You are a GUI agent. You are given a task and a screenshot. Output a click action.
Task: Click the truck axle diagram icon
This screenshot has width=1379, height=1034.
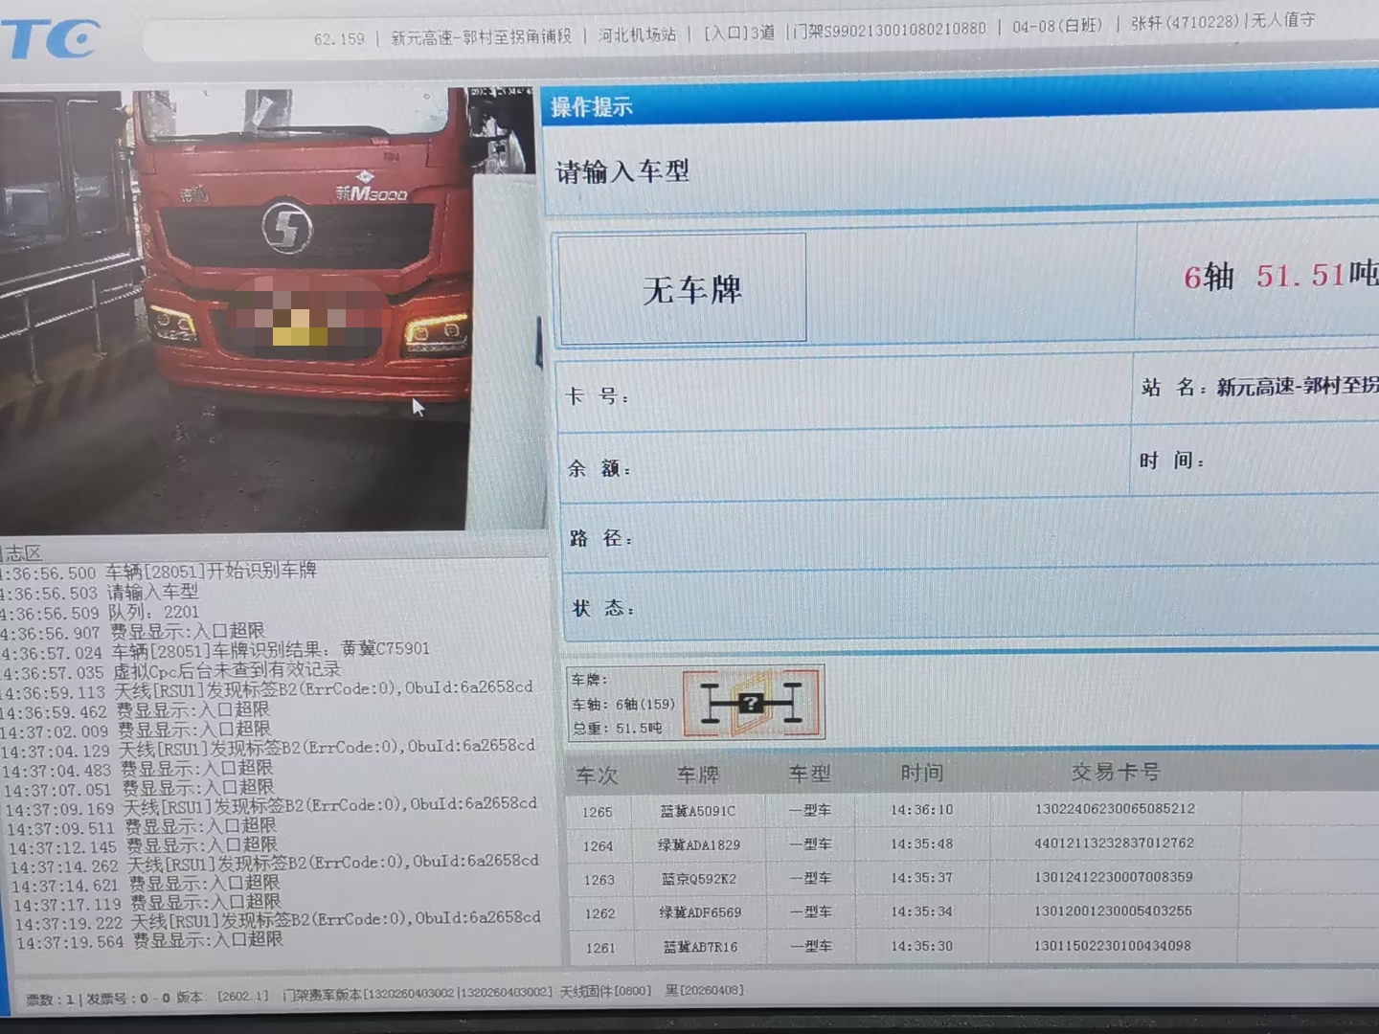752,704
